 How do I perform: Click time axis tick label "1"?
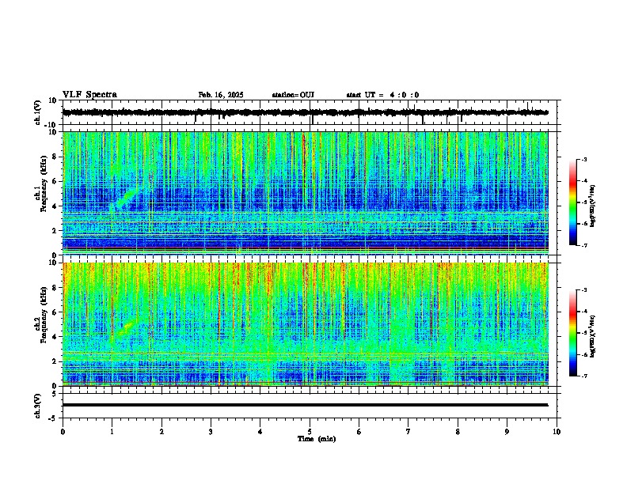[x=112, y=432]
